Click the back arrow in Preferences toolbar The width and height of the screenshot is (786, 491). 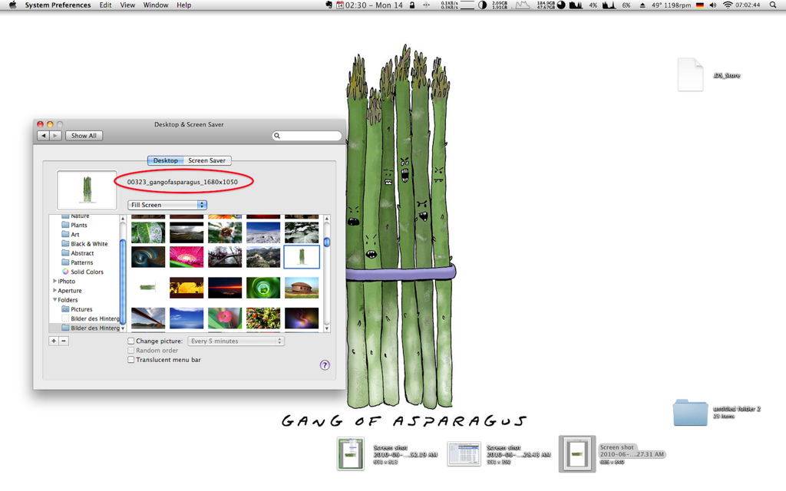click(44, 136)
